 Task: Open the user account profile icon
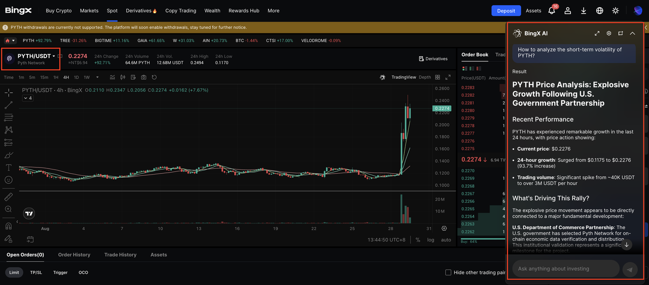click(568, 11)
